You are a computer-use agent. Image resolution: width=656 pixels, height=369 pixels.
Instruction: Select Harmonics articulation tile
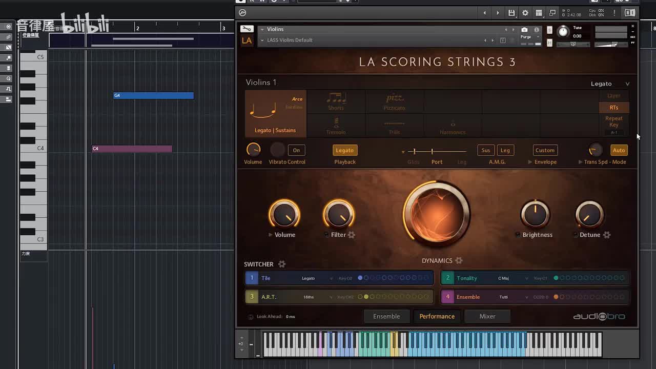[x=453, y=126]
